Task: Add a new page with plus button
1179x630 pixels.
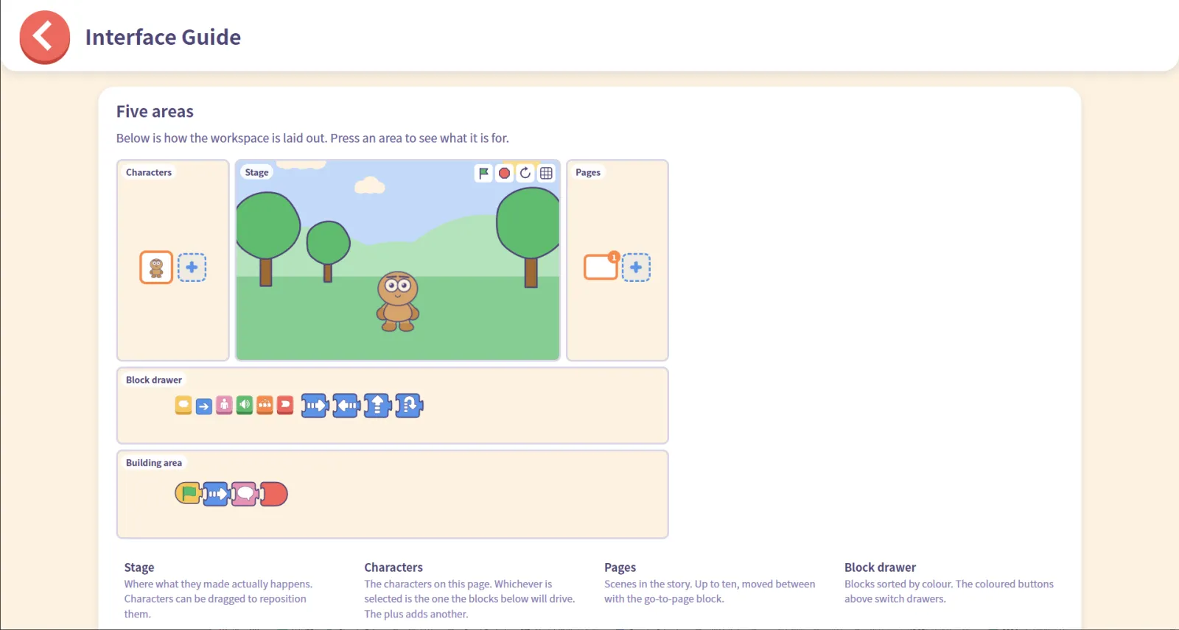Action: pos(636,267)
